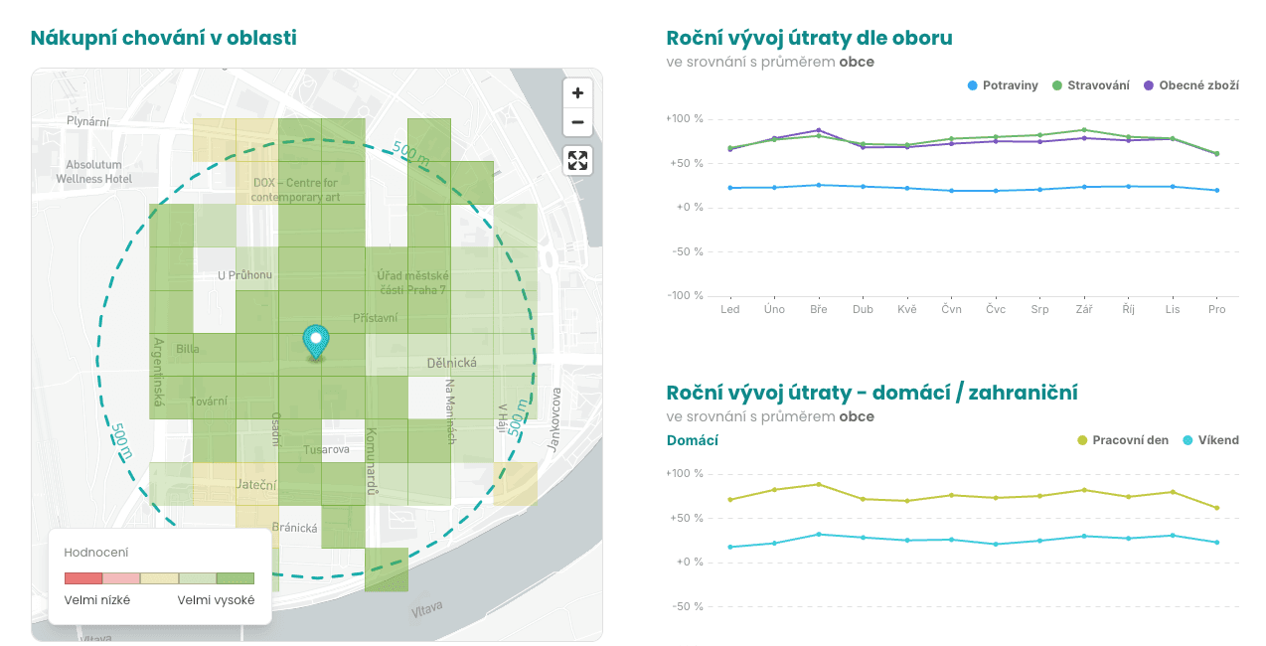
Task: Click the 'Hodnocení' legend title
Action: coord(95,552)
